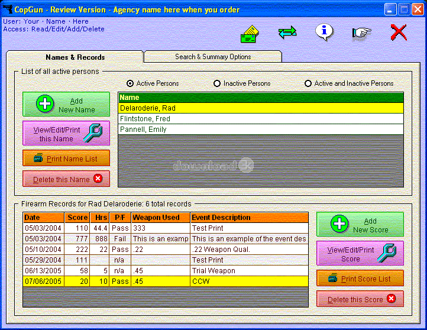This screenshot has height=330, width=427.
Task: Switch to the Names & Records tab
Action: click(75, 57)
